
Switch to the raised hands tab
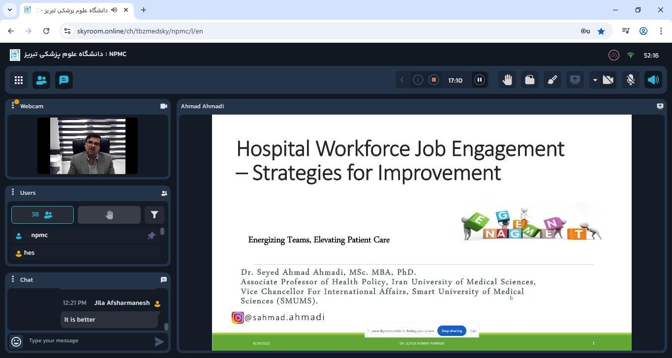tap(109, 215)
